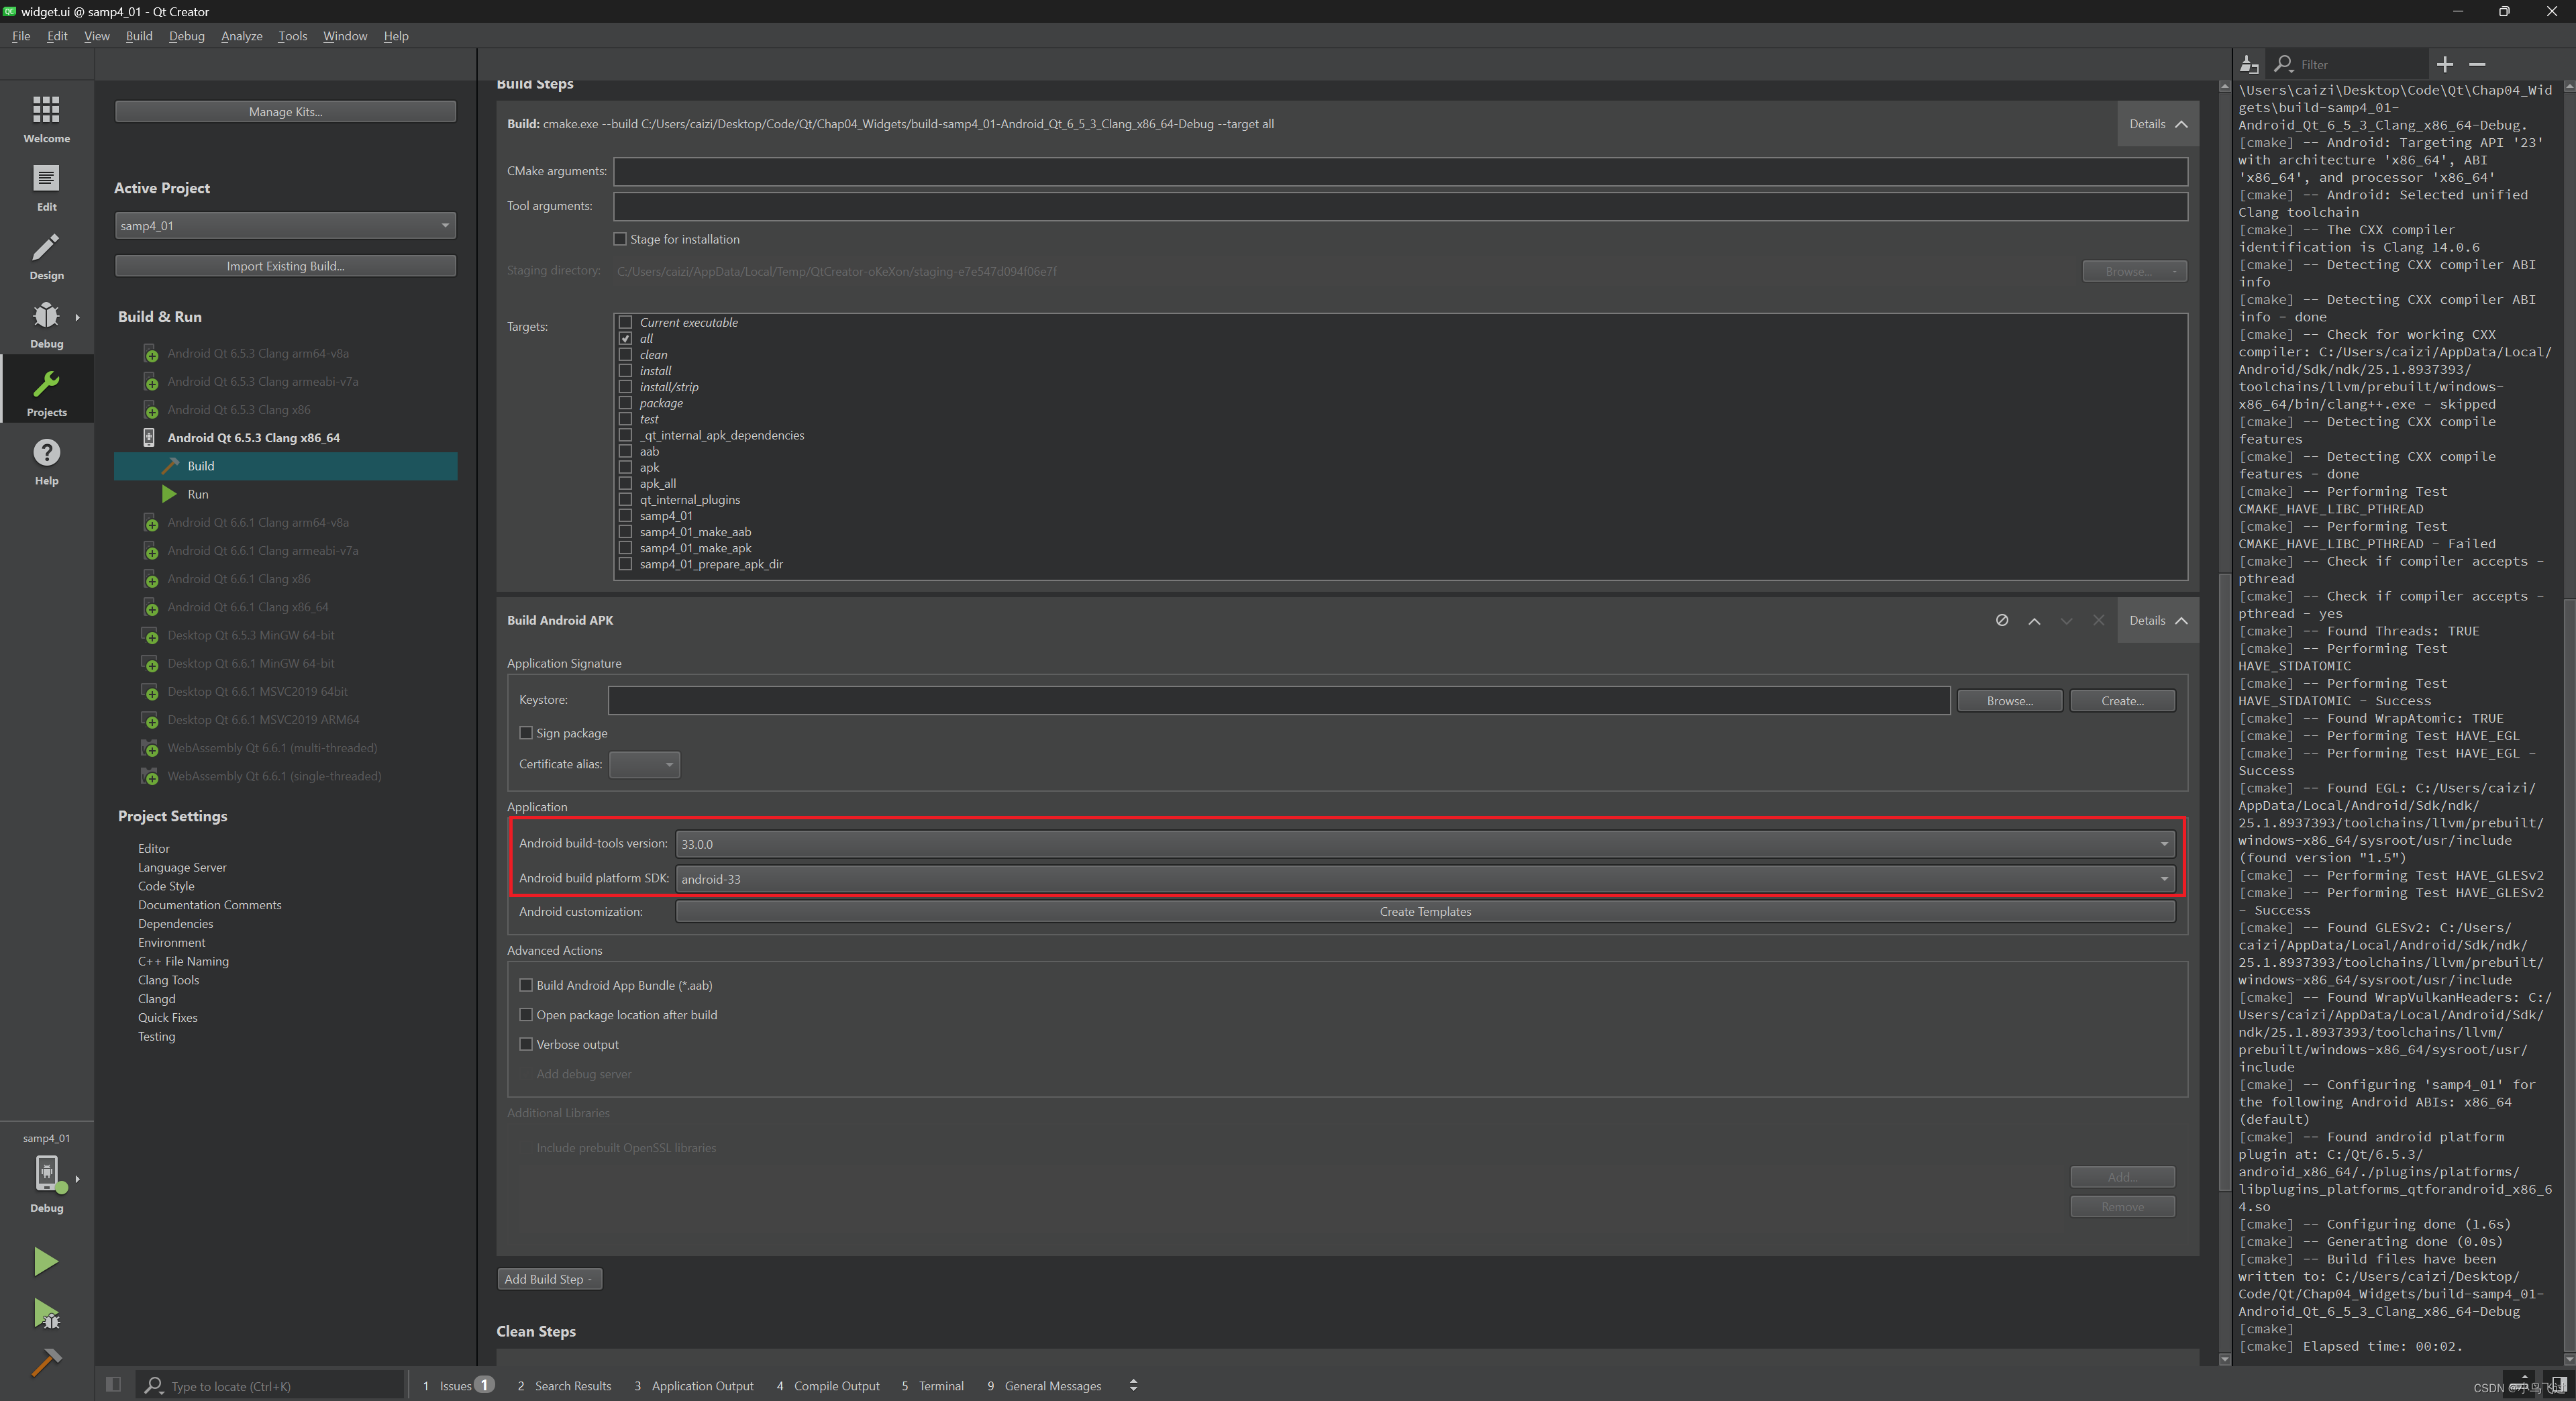Click the Browse button for Keystore
2576x1401 pixels.
pos(2006,698)
